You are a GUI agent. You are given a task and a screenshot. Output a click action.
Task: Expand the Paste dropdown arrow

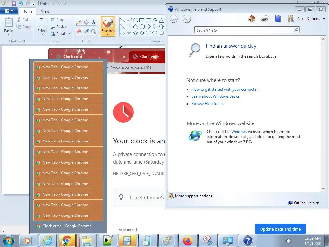pyautogui.click(x=8, y=34)
